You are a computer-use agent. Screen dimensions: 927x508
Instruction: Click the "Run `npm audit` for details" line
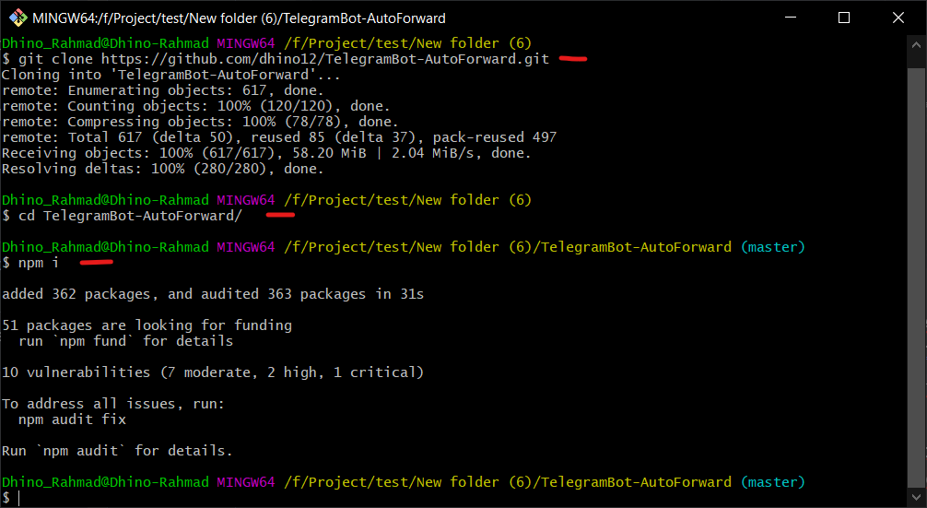pyautogui.click(x=117, y=451)
